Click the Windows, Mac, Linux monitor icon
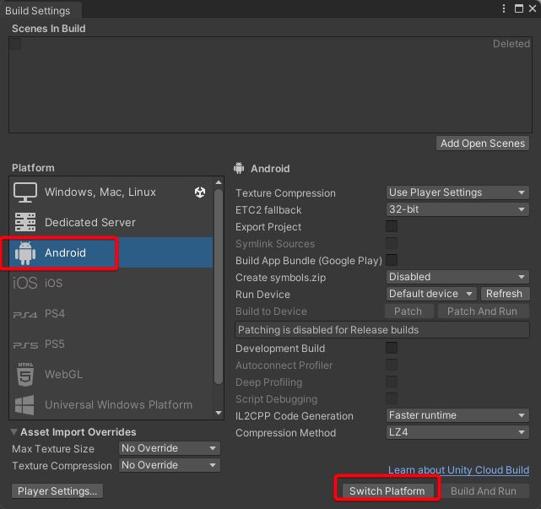This screenshot has height=509, width=541. (25, 192)
